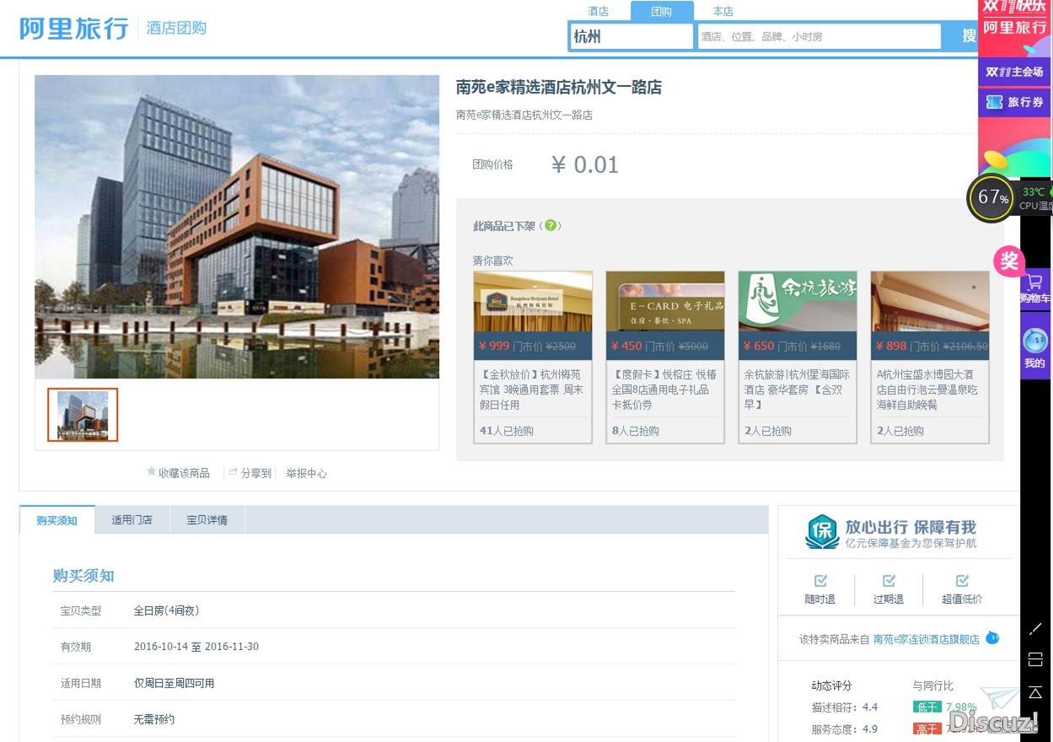Click 收藏该商品 link
Image resolution: width=1053 pixels, height=742 pixels.
click(x=184, y=473)
